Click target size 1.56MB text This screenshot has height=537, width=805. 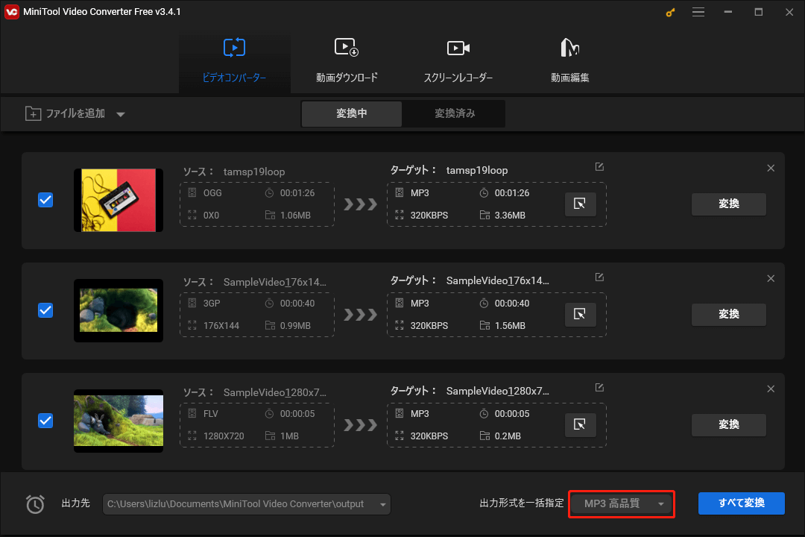(510, 326)
